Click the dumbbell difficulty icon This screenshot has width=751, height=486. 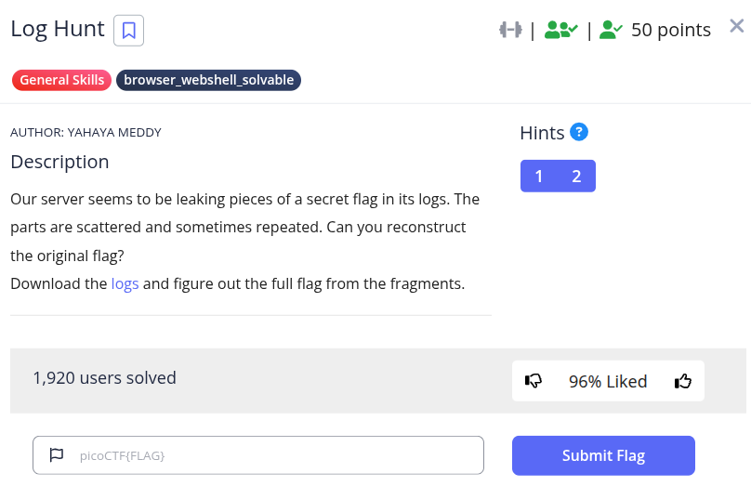click(511, 30)
